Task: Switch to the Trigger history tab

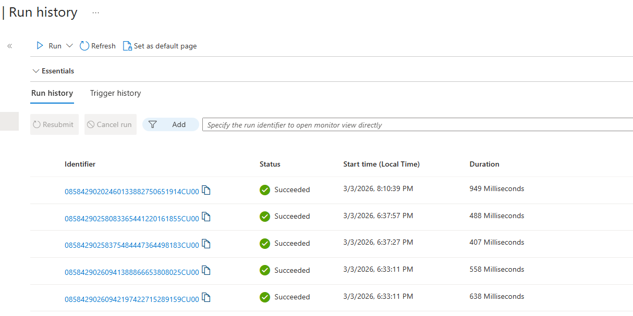Action: (115, 93)
